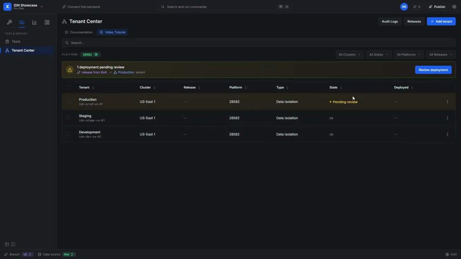Click the wrench icon in the sidebar
The height and width of the screenshot is (259, 461).
pos(9,22)
